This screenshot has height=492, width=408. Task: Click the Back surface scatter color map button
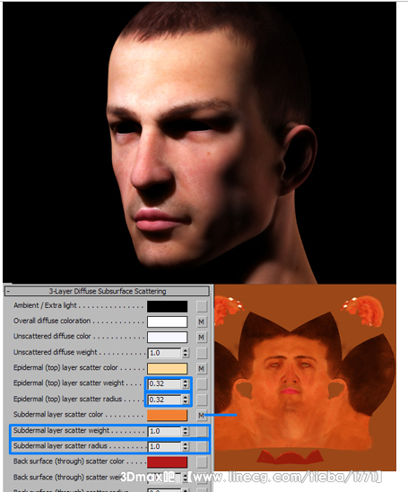pyautogui.click(x=202, y=461)
